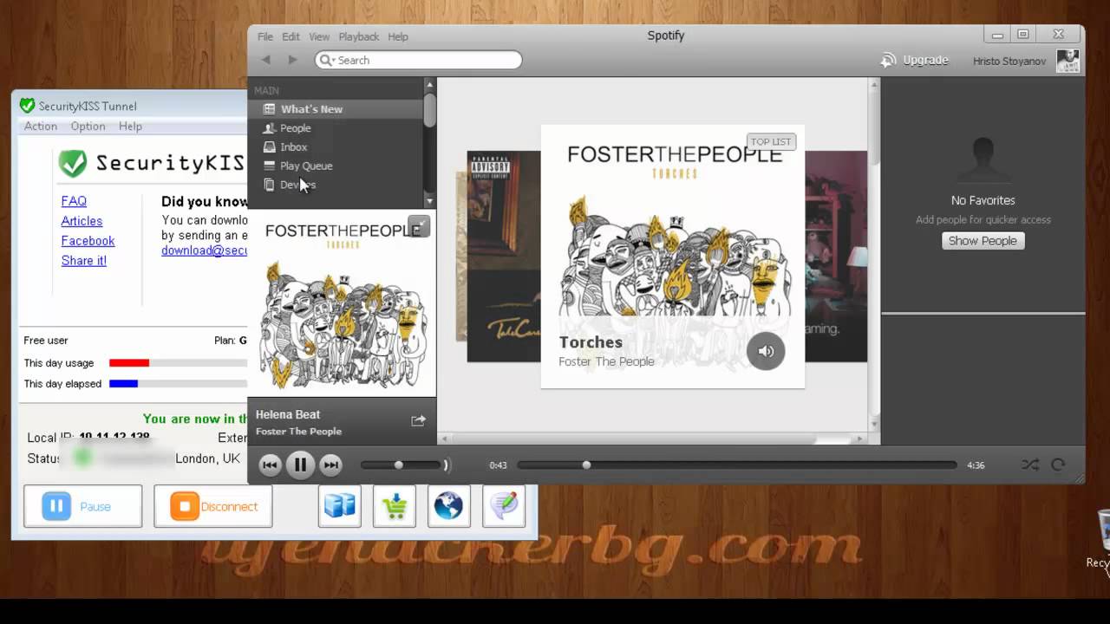Click the People sidebar icon
Viewport: 1110px width, 624px height.
click(x=269, y=128)
